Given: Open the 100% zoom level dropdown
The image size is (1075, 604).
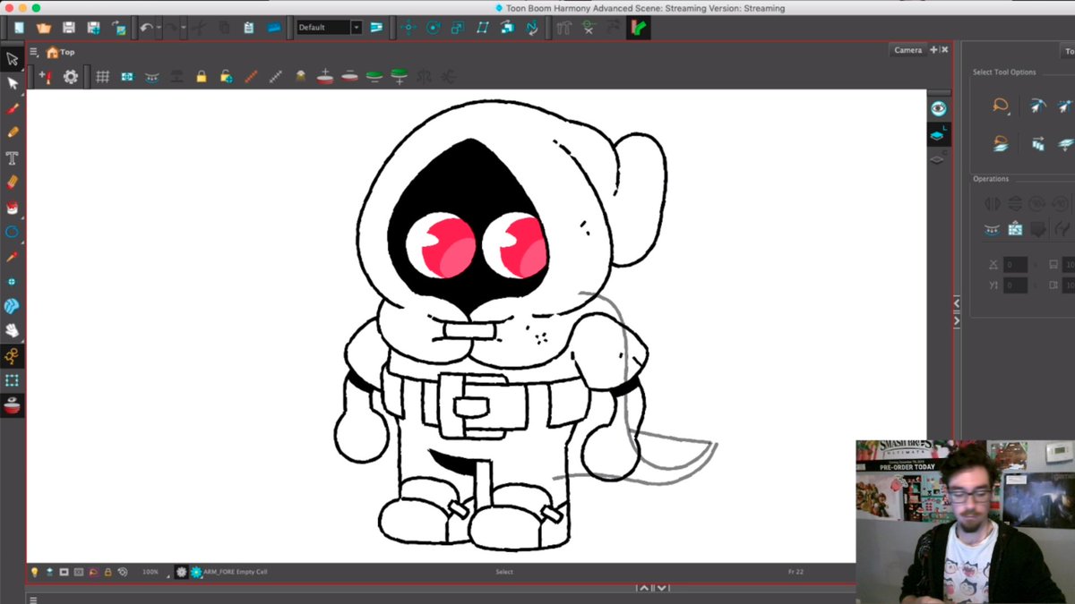Looking at the screenshot, I should coord(154,572).
